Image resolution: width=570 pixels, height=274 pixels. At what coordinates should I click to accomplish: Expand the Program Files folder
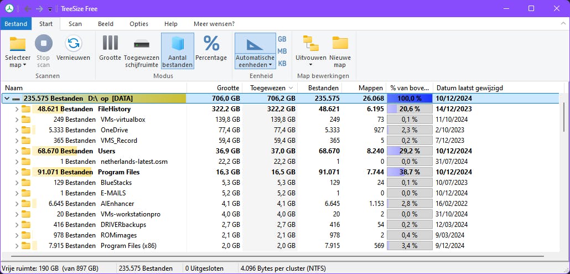(x=16, y=172)
